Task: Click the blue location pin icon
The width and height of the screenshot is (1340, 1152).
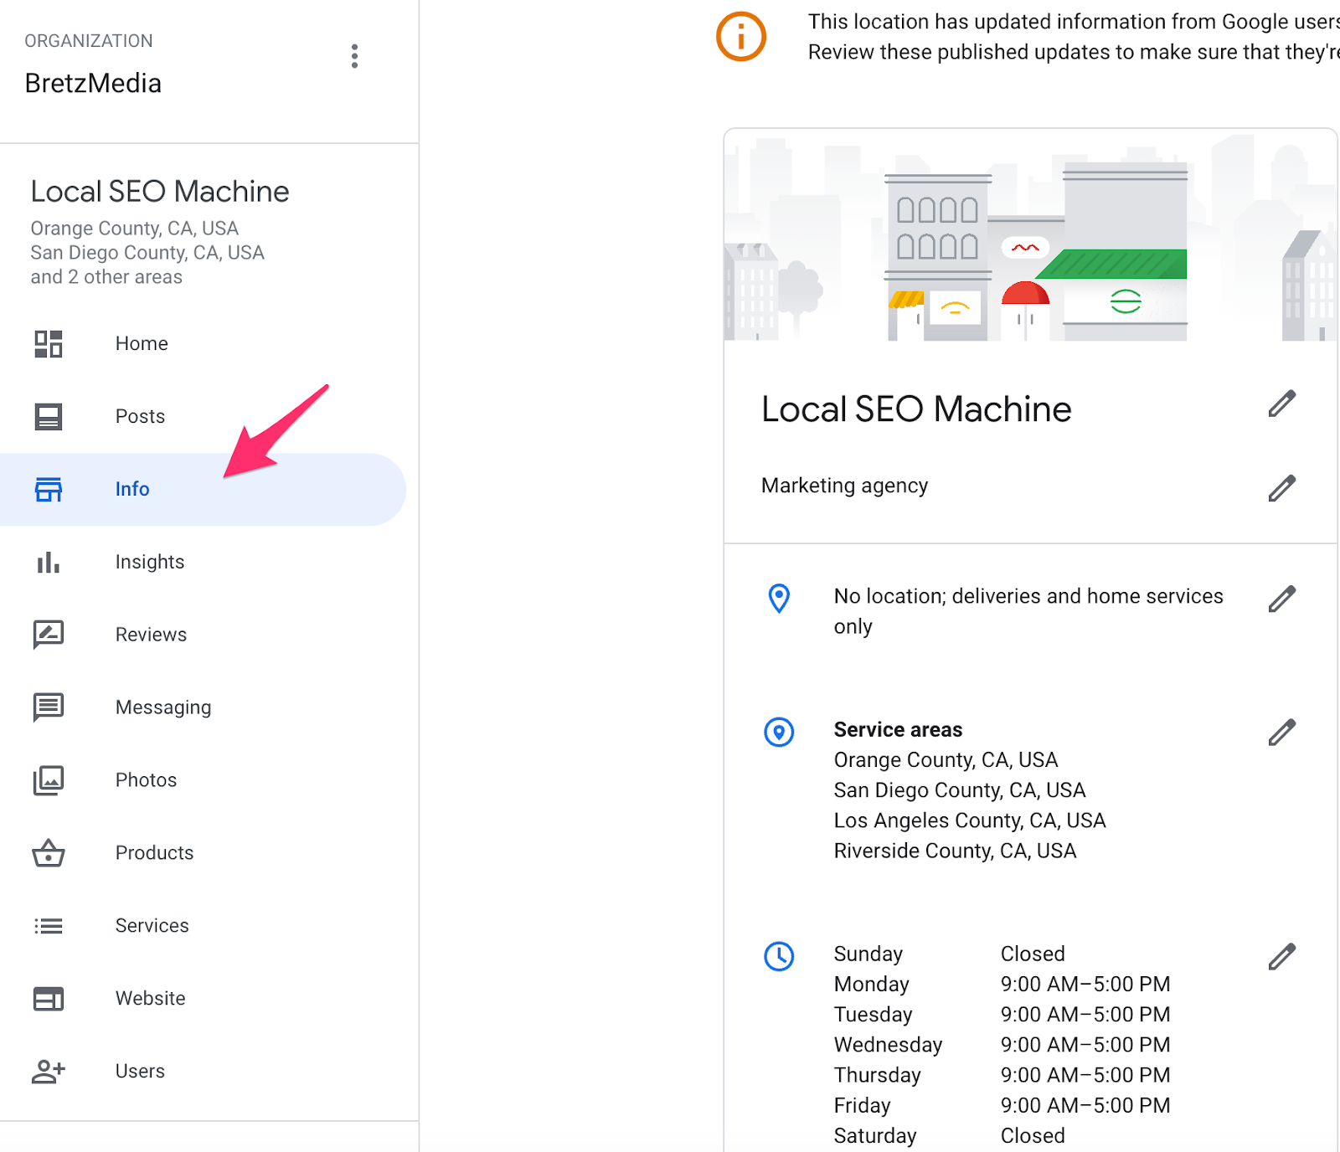Action: point(779,598)
